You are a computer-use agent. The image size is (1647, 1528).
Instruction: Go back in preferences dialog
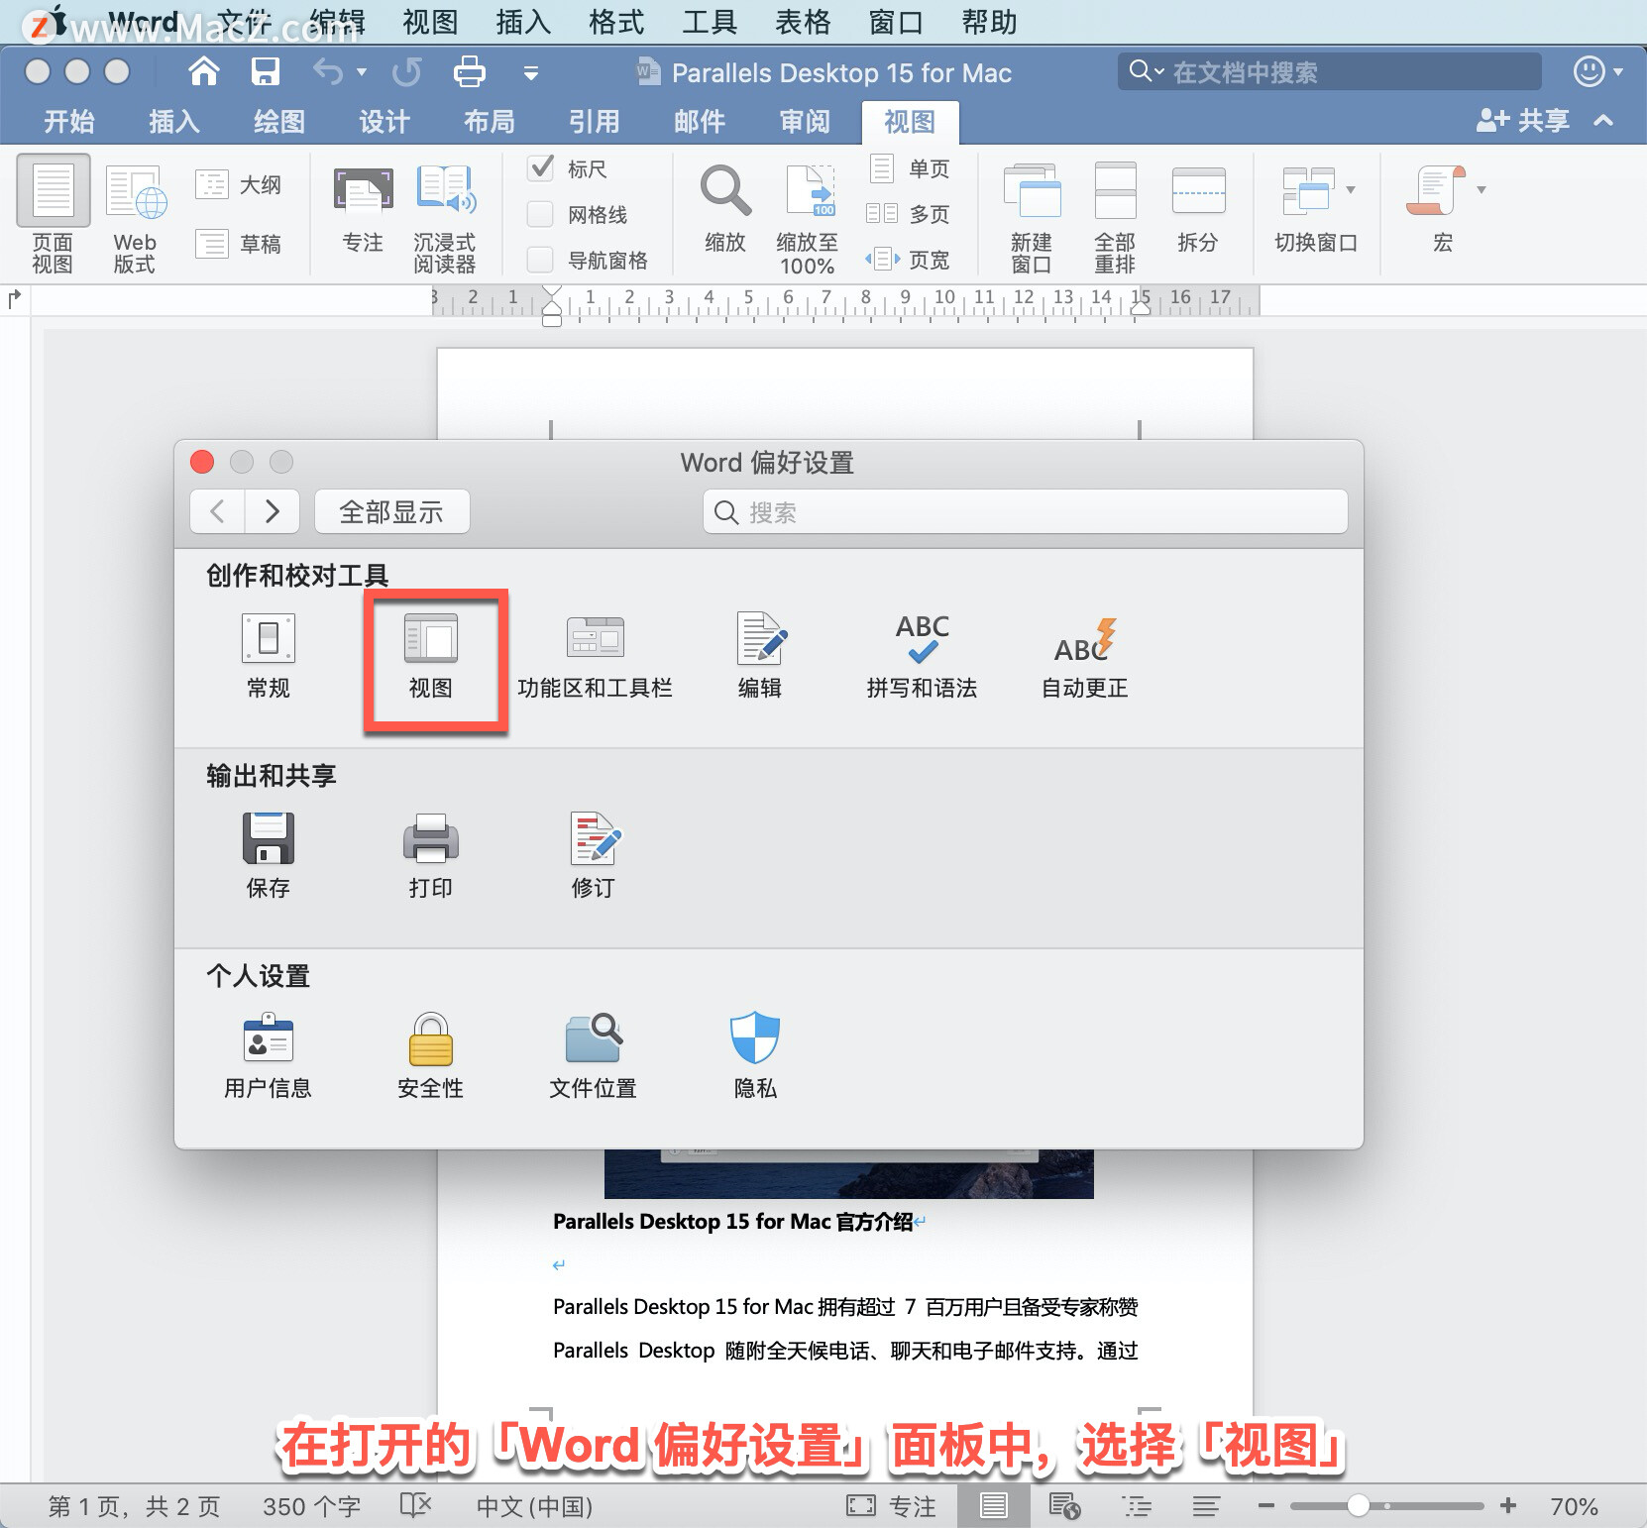pos(218,511)
